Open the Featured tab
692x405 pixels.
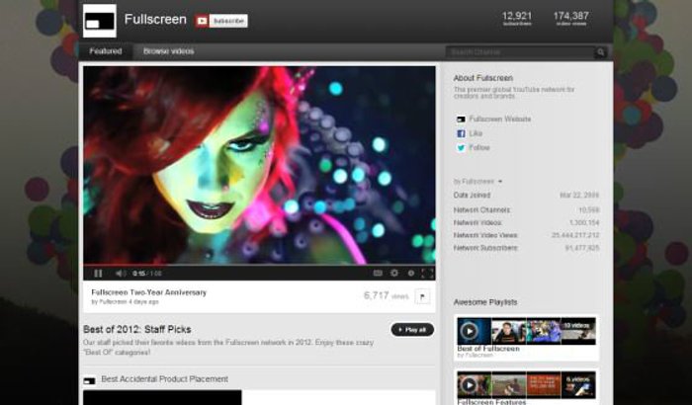point(106,51)
